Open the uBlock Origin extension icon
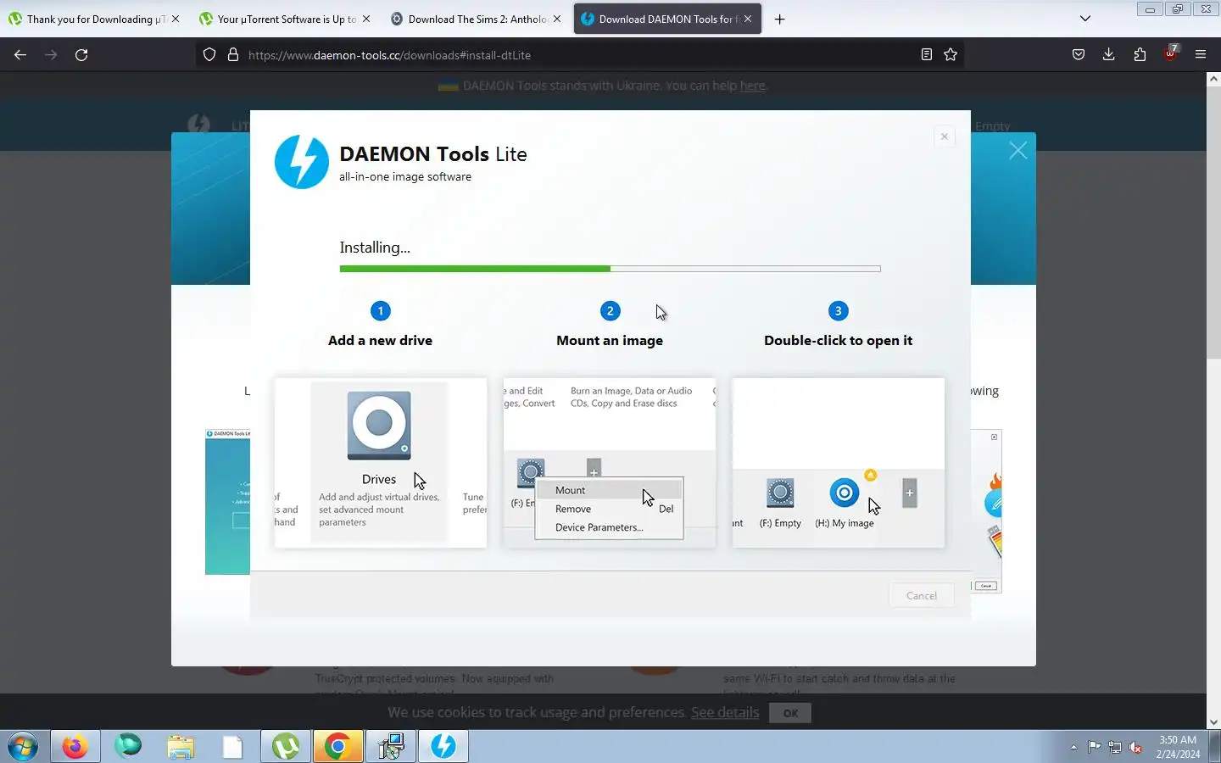 click(1171, 53)
